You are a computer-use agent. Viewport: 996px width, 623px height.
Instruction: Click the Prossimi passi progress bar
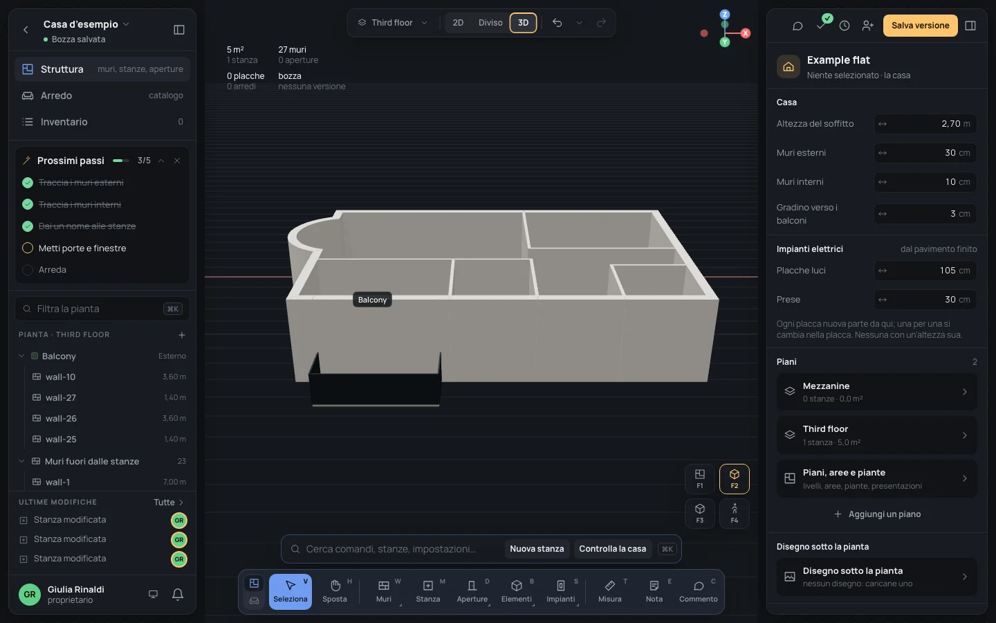[x=121, y=161]
